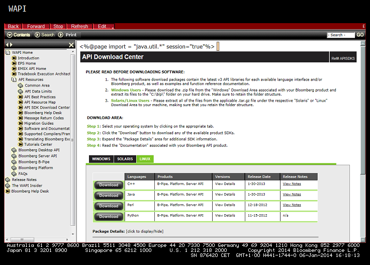Expand Bloomberg Platform folder icon
The height and width of the screenshot is (265, 370).
[14, 168]
